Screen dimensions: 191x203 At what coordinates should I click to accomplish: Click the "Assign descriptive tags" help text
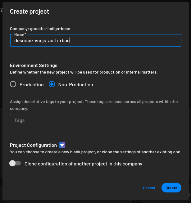coord(94,105)
